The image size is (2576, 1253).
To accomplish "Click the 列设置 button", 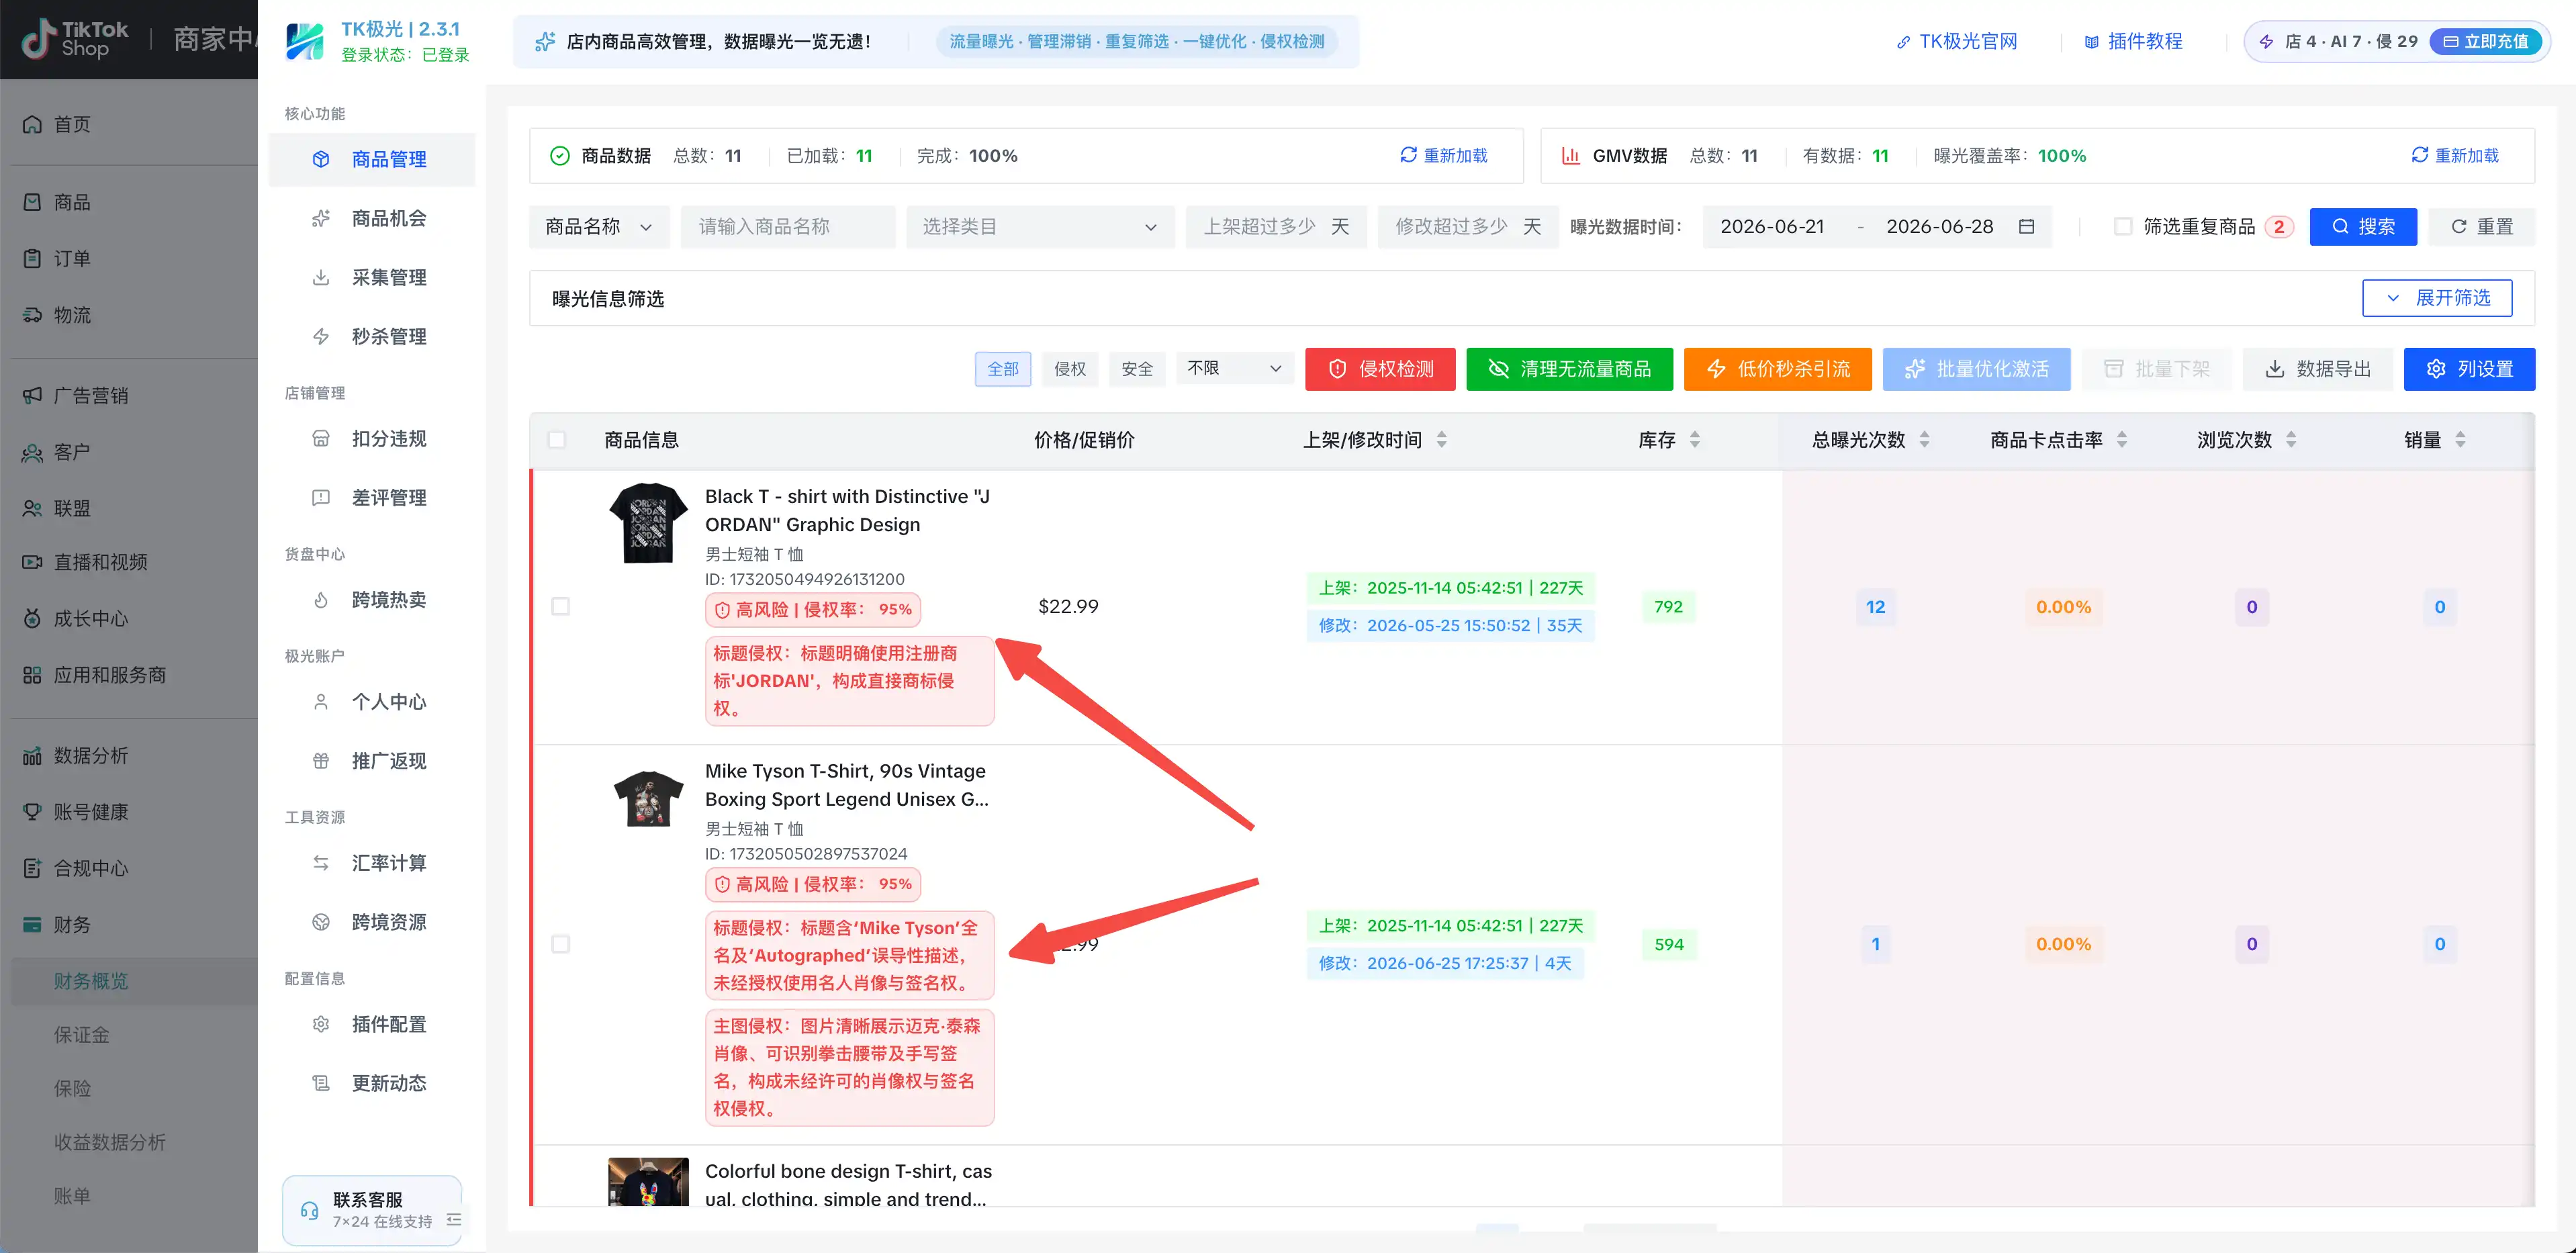I will [2469, 369].
